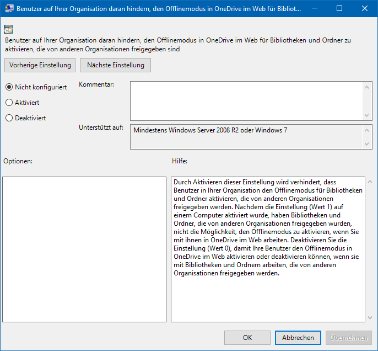Click the 'Unterstützt auf' scroll up arrow

(368, 130)
